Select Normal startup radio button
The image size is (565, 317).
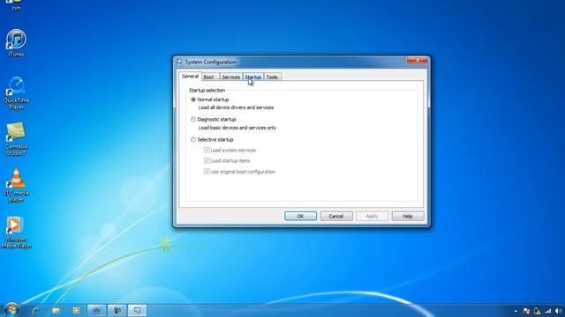pyautogui.click(x=193, y=100)
